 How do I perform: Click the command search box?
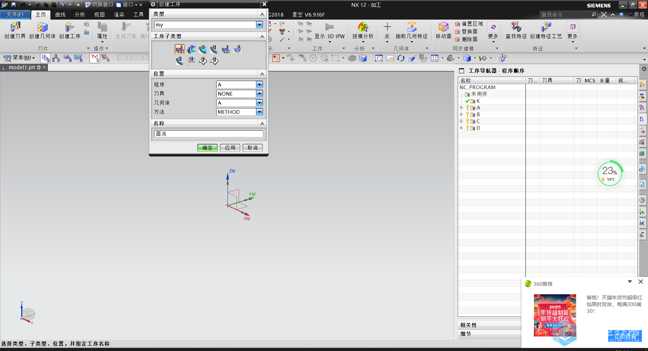(568, 15)
